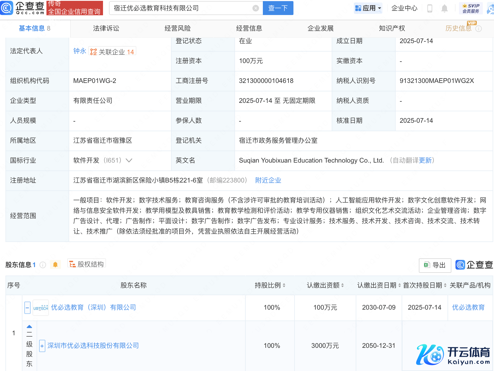Open the 附近企业 link

click(x=268, y=180)
